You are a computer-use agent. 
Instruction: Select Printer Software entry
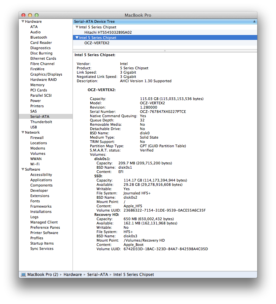44,233
